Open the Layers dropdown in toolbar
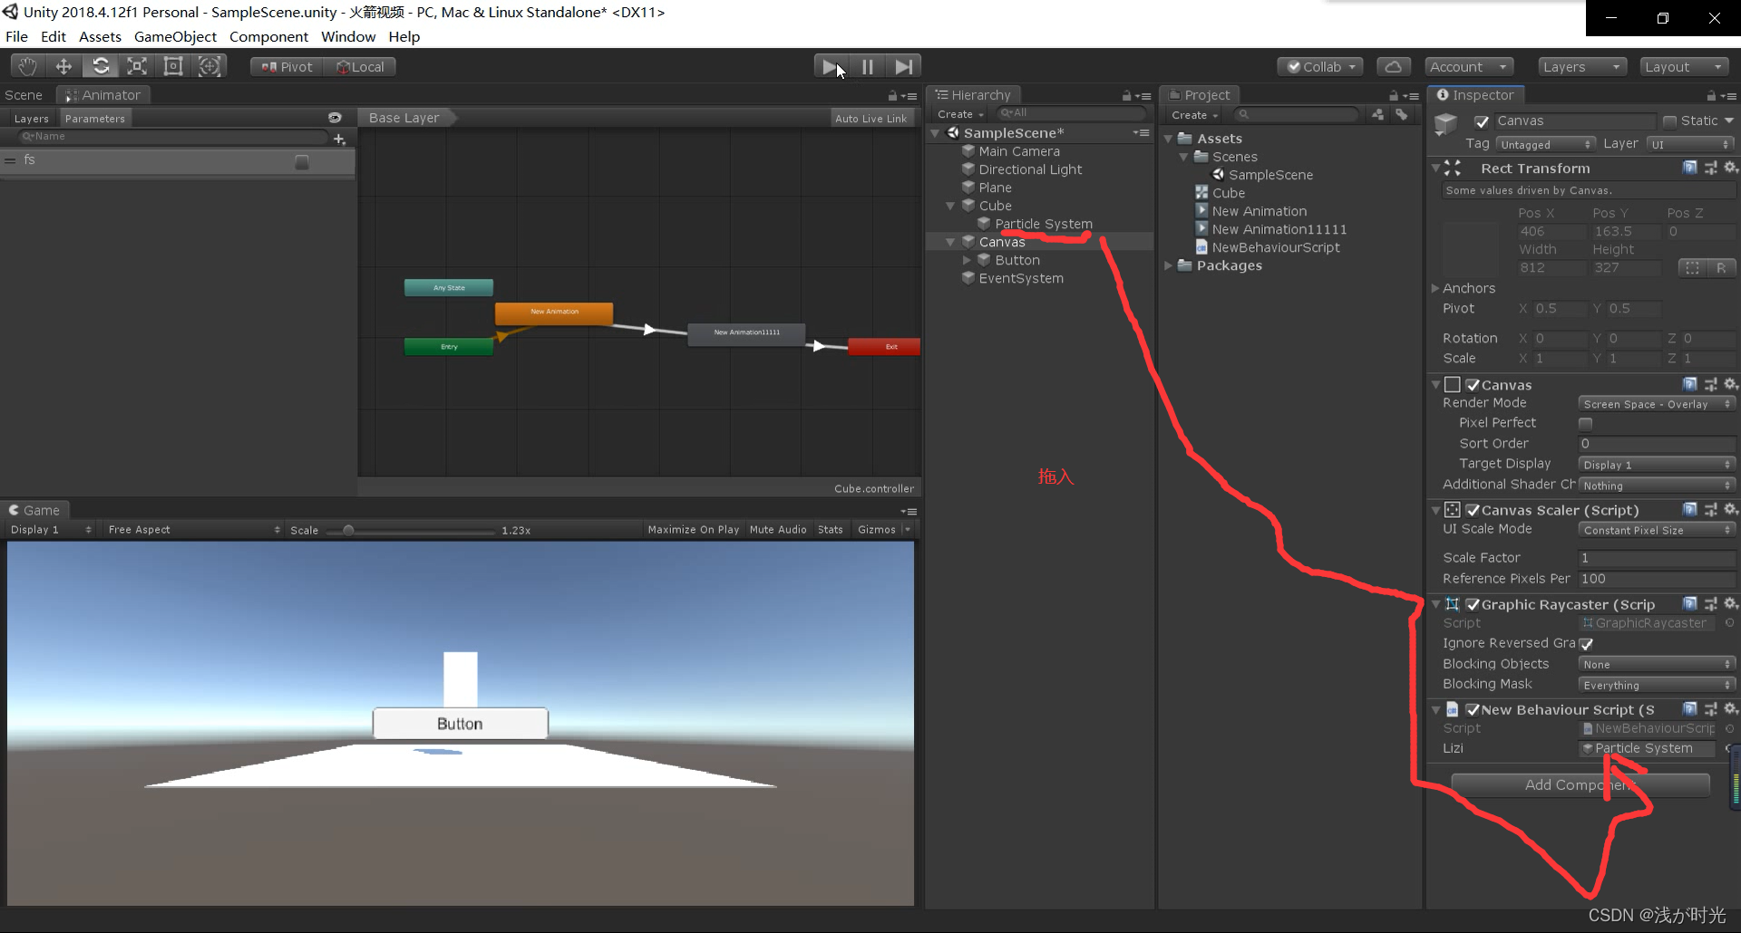Screen dimensions: 1741x933 [1581, 66]
